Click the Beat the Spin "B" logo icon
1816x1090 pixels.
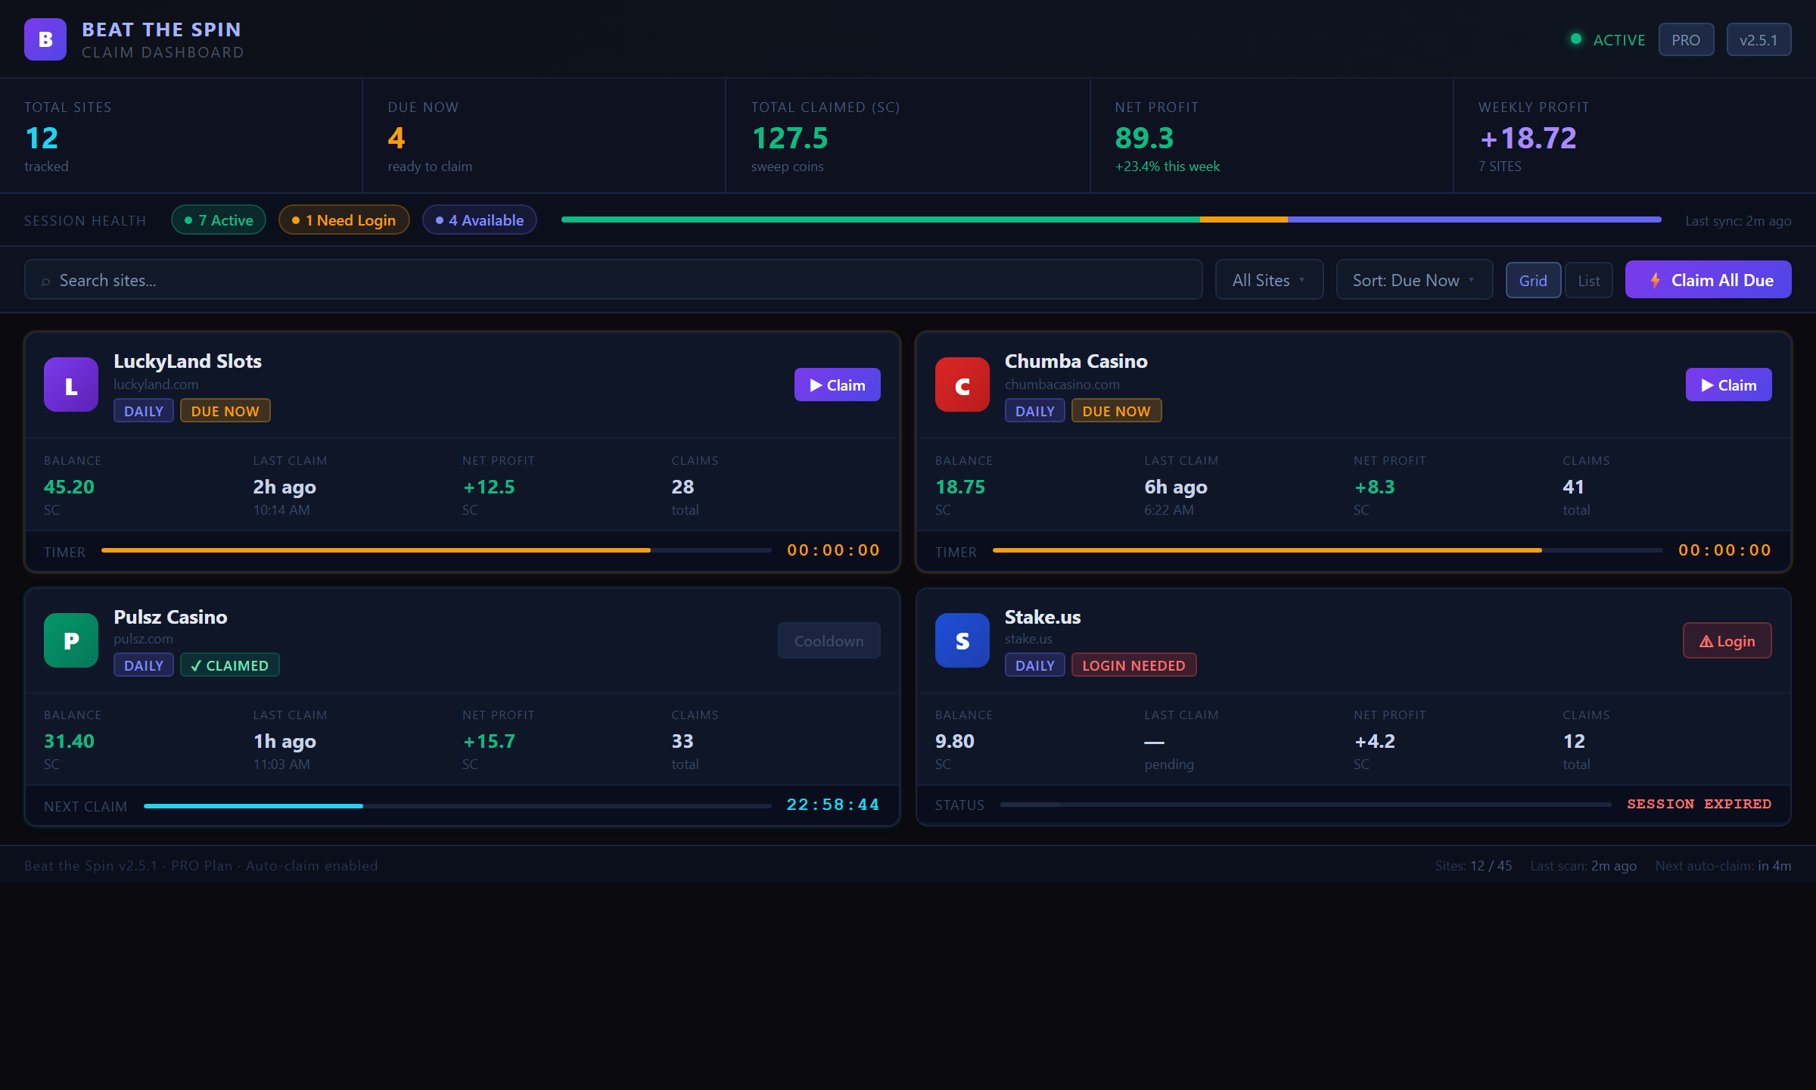point(44,39)
